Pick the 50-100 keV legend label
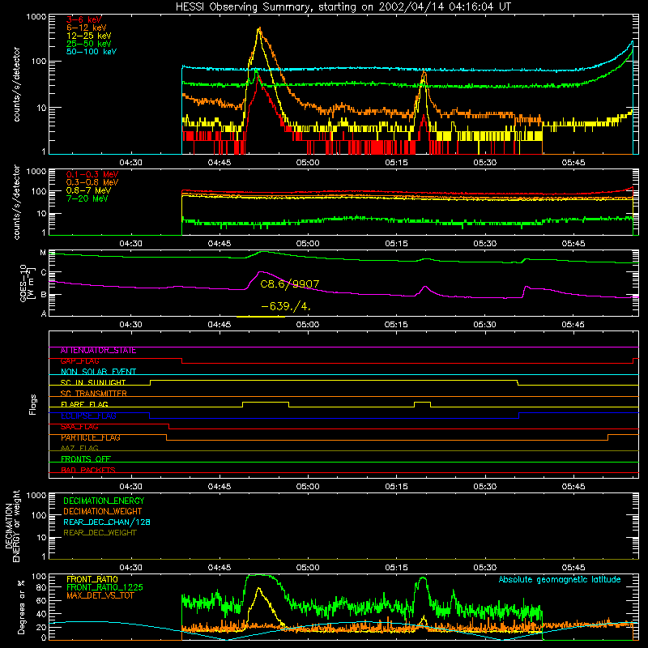 pyautogui.click(x=92, y=52)
